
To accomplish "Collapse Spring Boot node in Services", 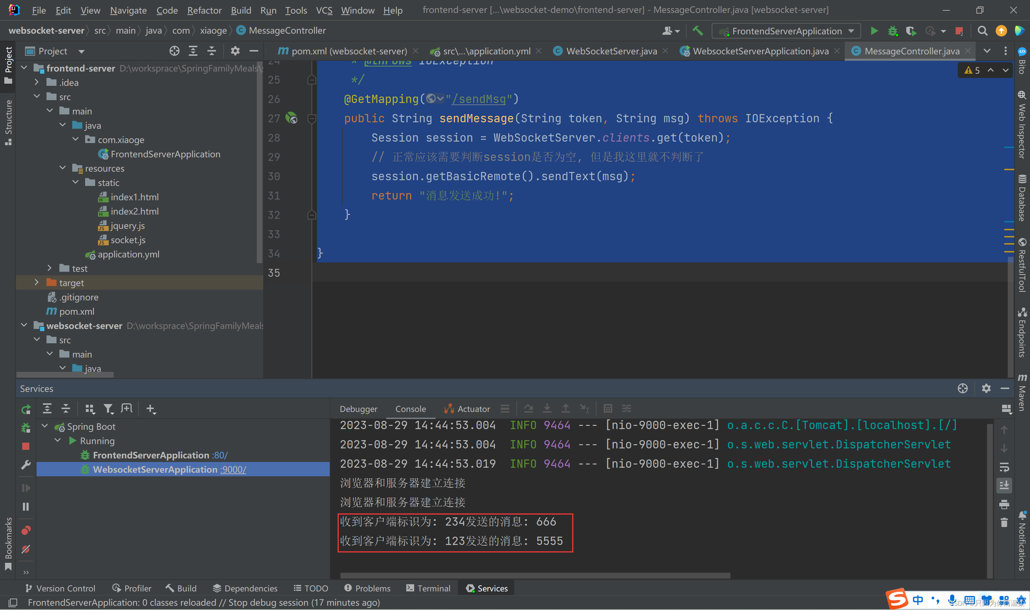I will 45,426.
